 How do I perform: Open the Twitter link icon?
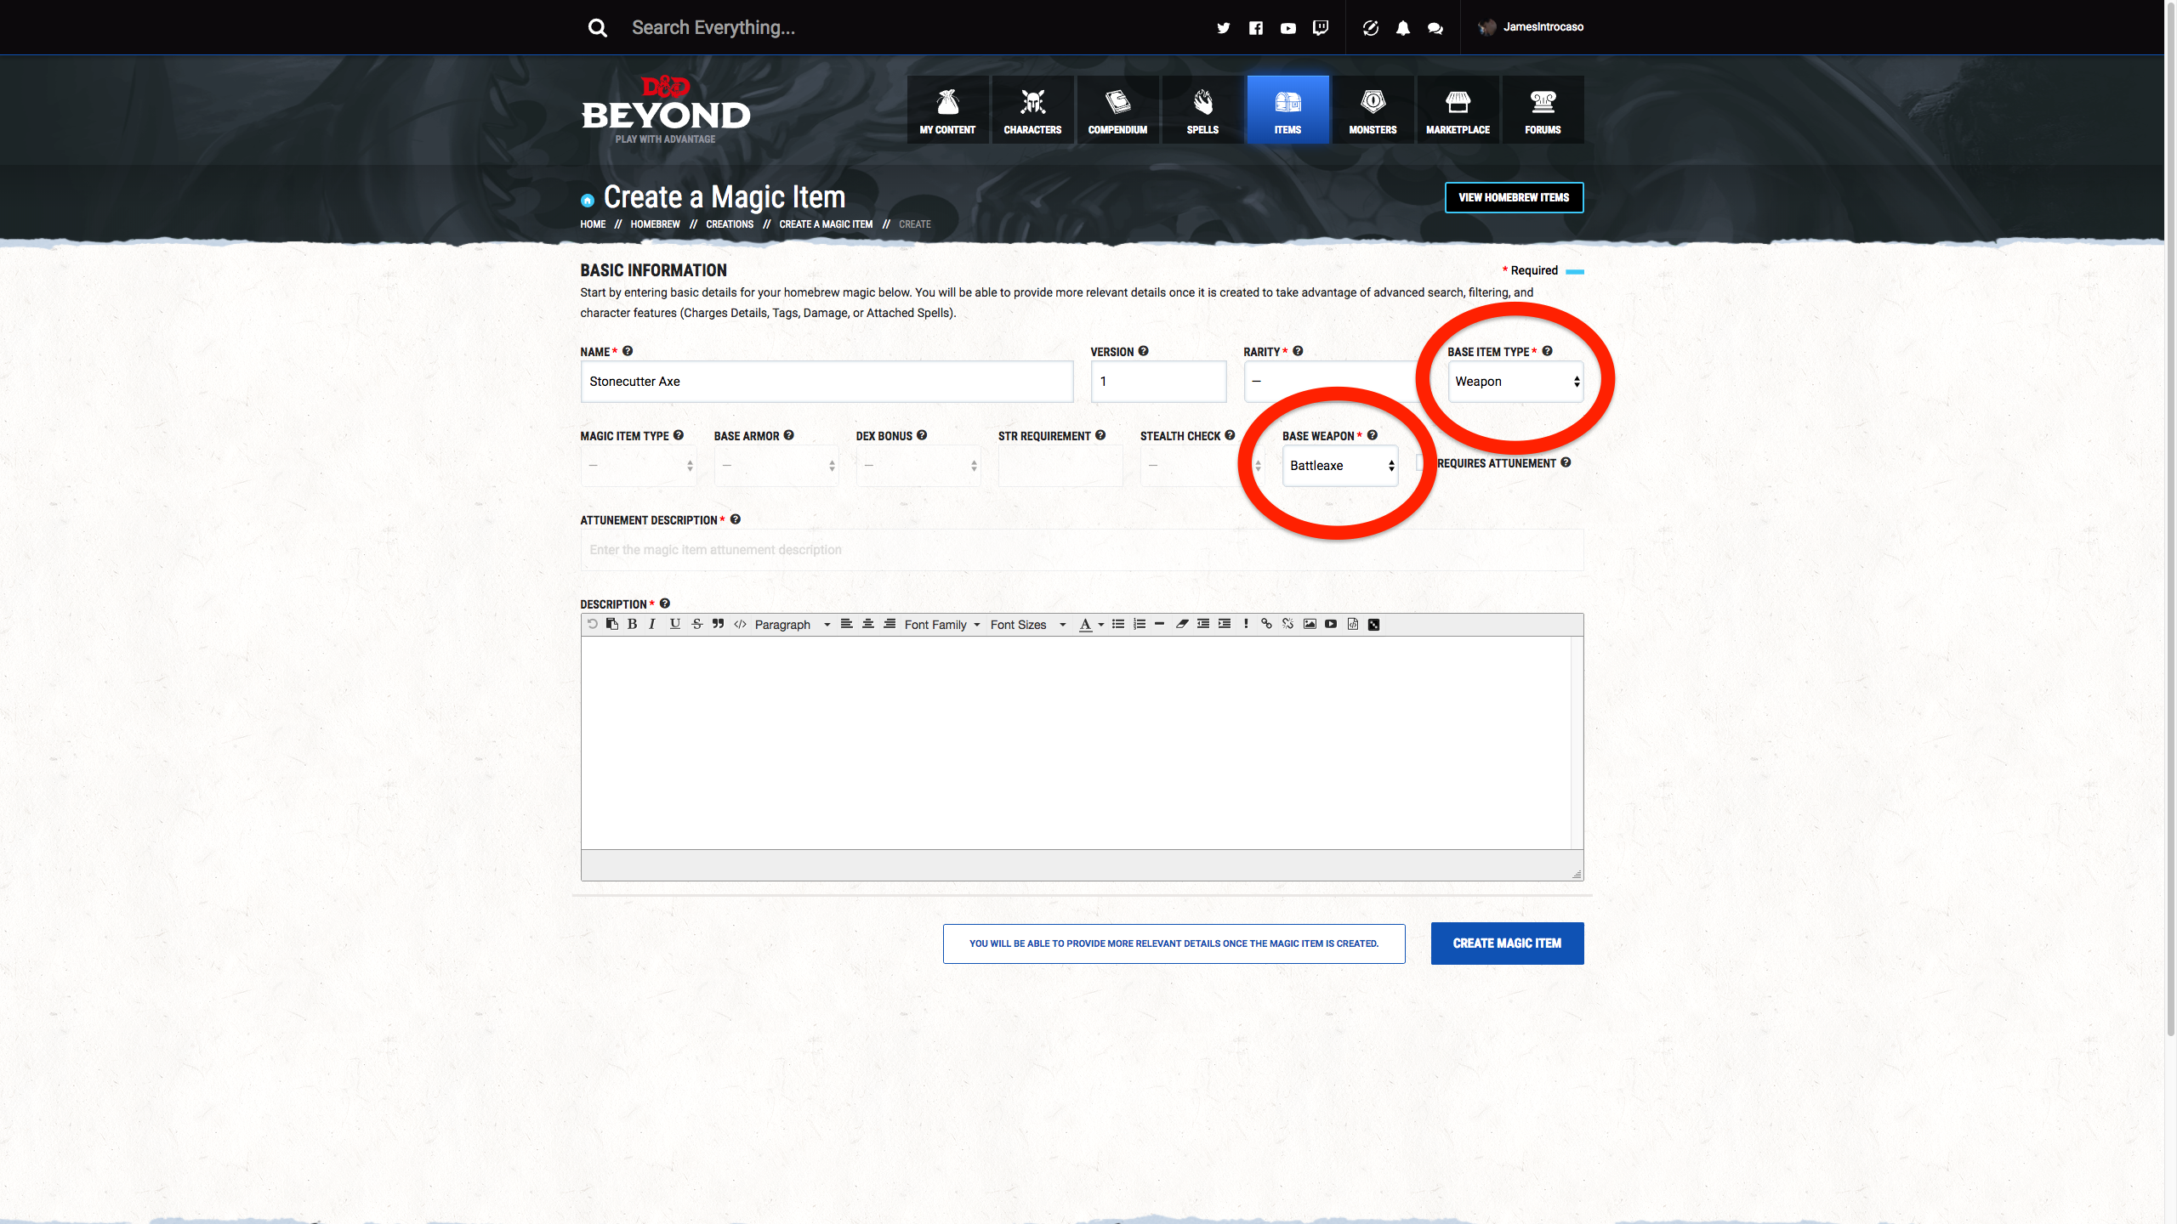1223,28
